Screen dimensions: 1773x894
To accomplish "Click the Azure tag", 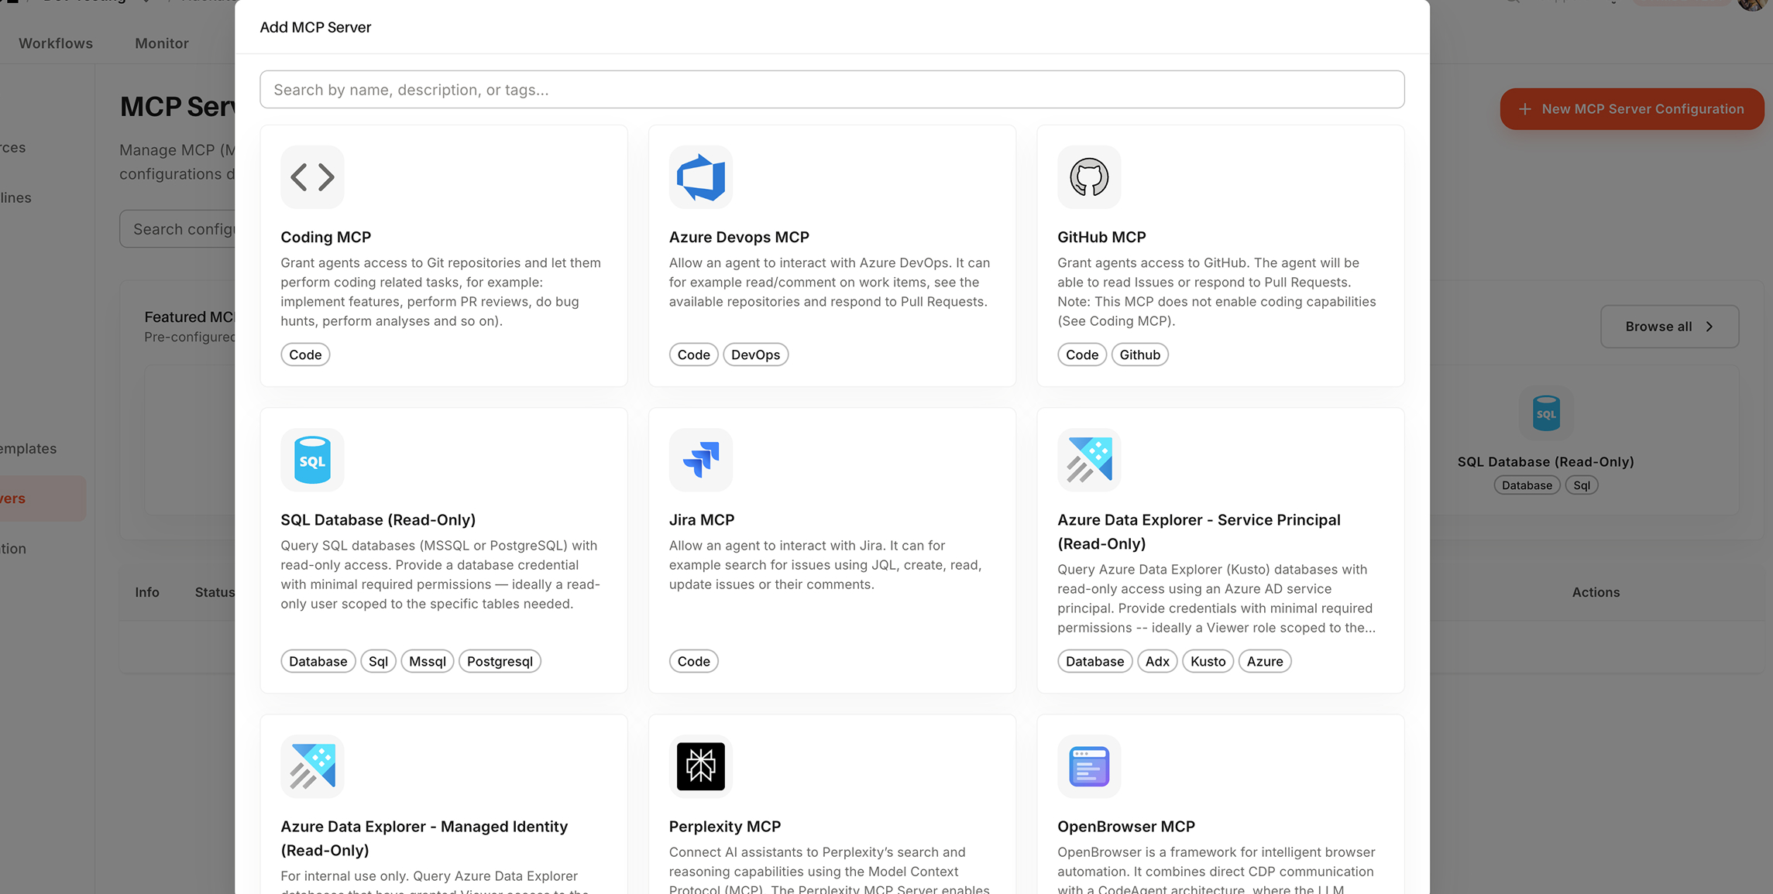I will coord(1265,661).
